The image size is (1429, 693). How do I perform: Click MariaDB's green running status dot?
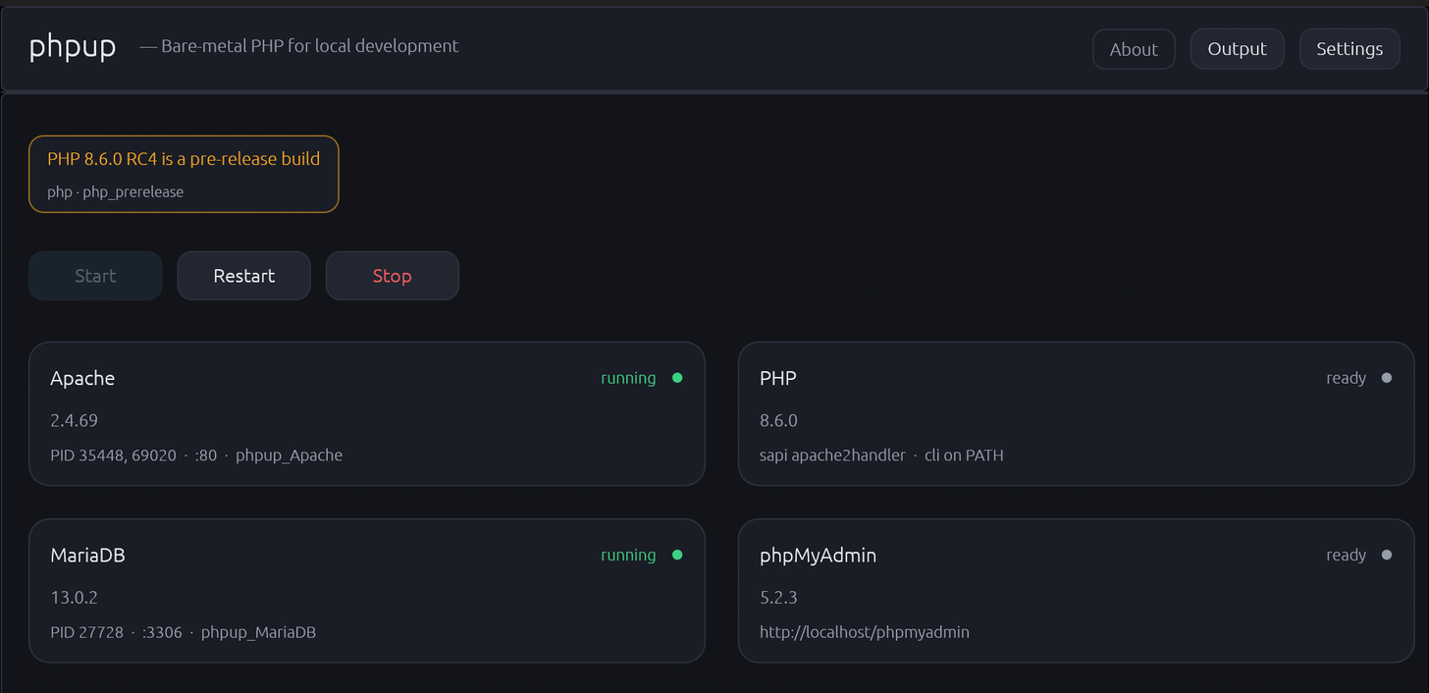677,555
